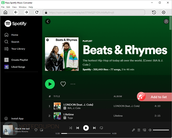The height and width of the screenshot is (138, 172).
Task: Like the current song with the heart
Action: 36,130
